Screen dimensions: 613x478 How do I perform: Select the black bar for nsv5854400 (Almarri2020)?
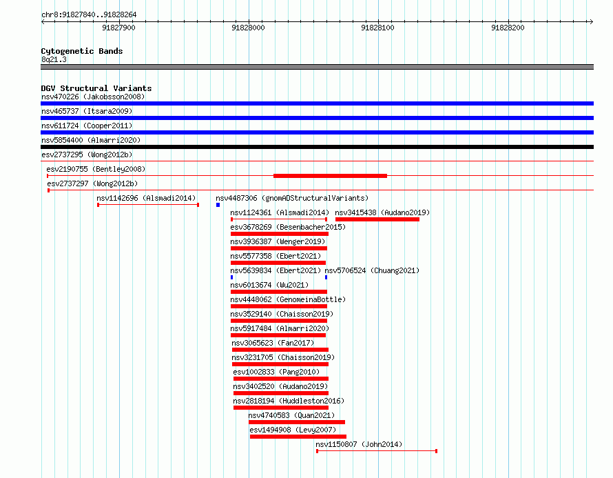[317, 147]
